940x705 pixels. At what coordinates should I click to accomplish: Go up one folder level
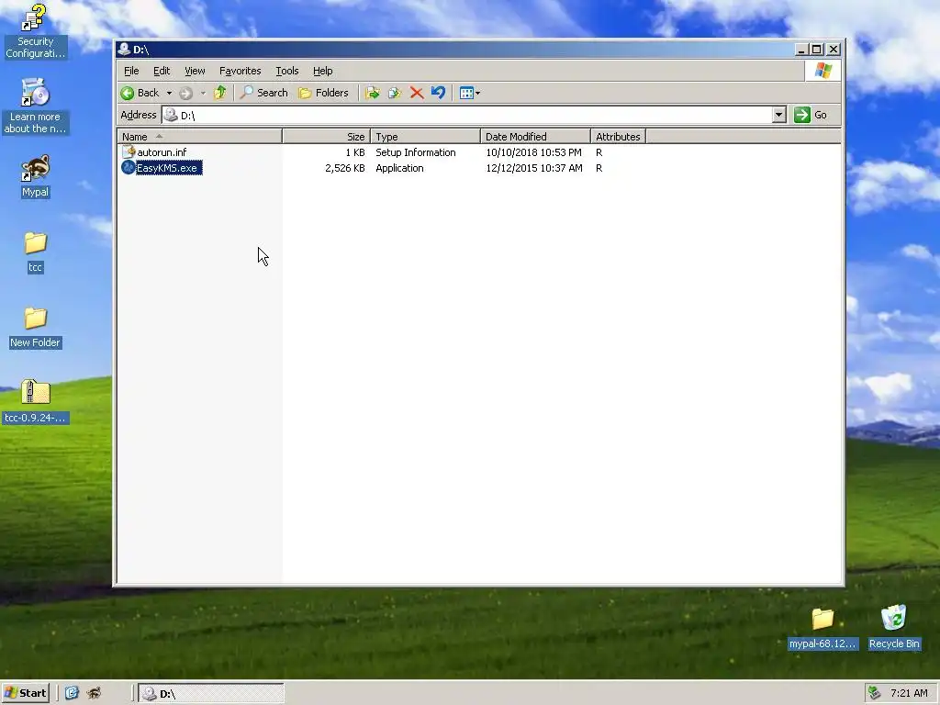pyautogui.click(x=220, y=93)
